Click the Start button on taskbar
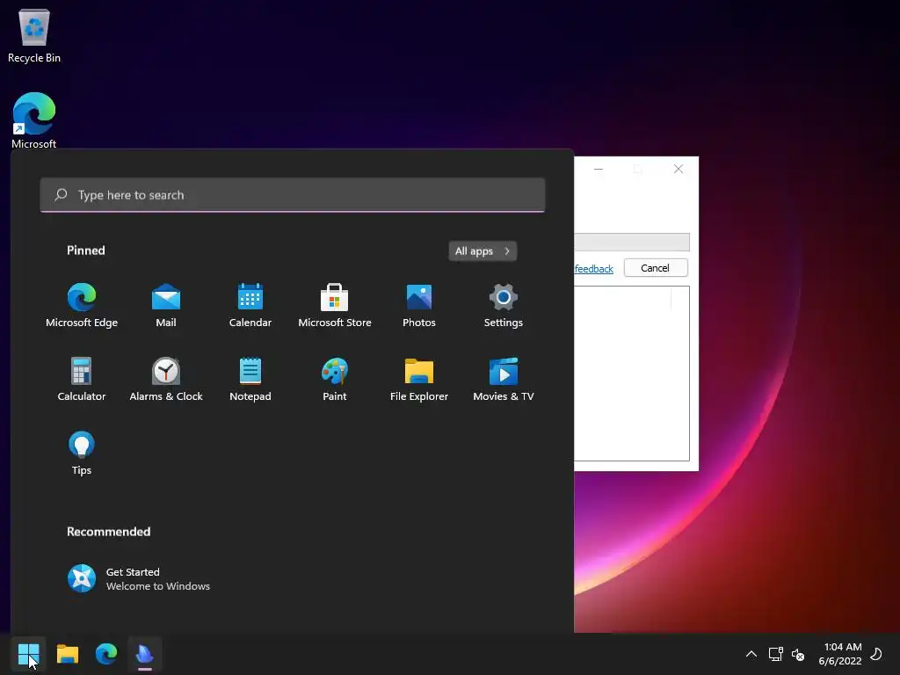The width and height of the screenshot is (900, 675). coord(28,654)
